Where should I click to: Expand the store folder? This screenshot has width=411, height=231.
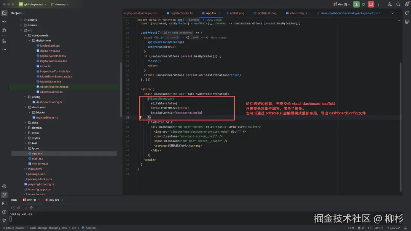[x=25, y=133]
